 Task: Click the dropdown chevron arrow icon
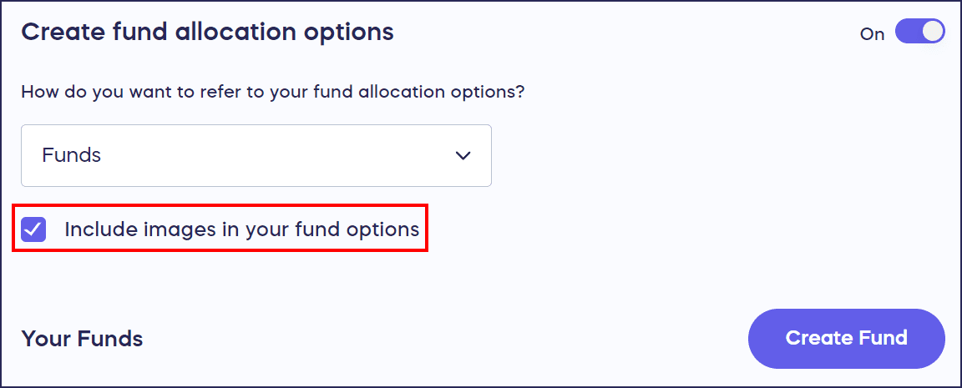[x=463, y=156]
